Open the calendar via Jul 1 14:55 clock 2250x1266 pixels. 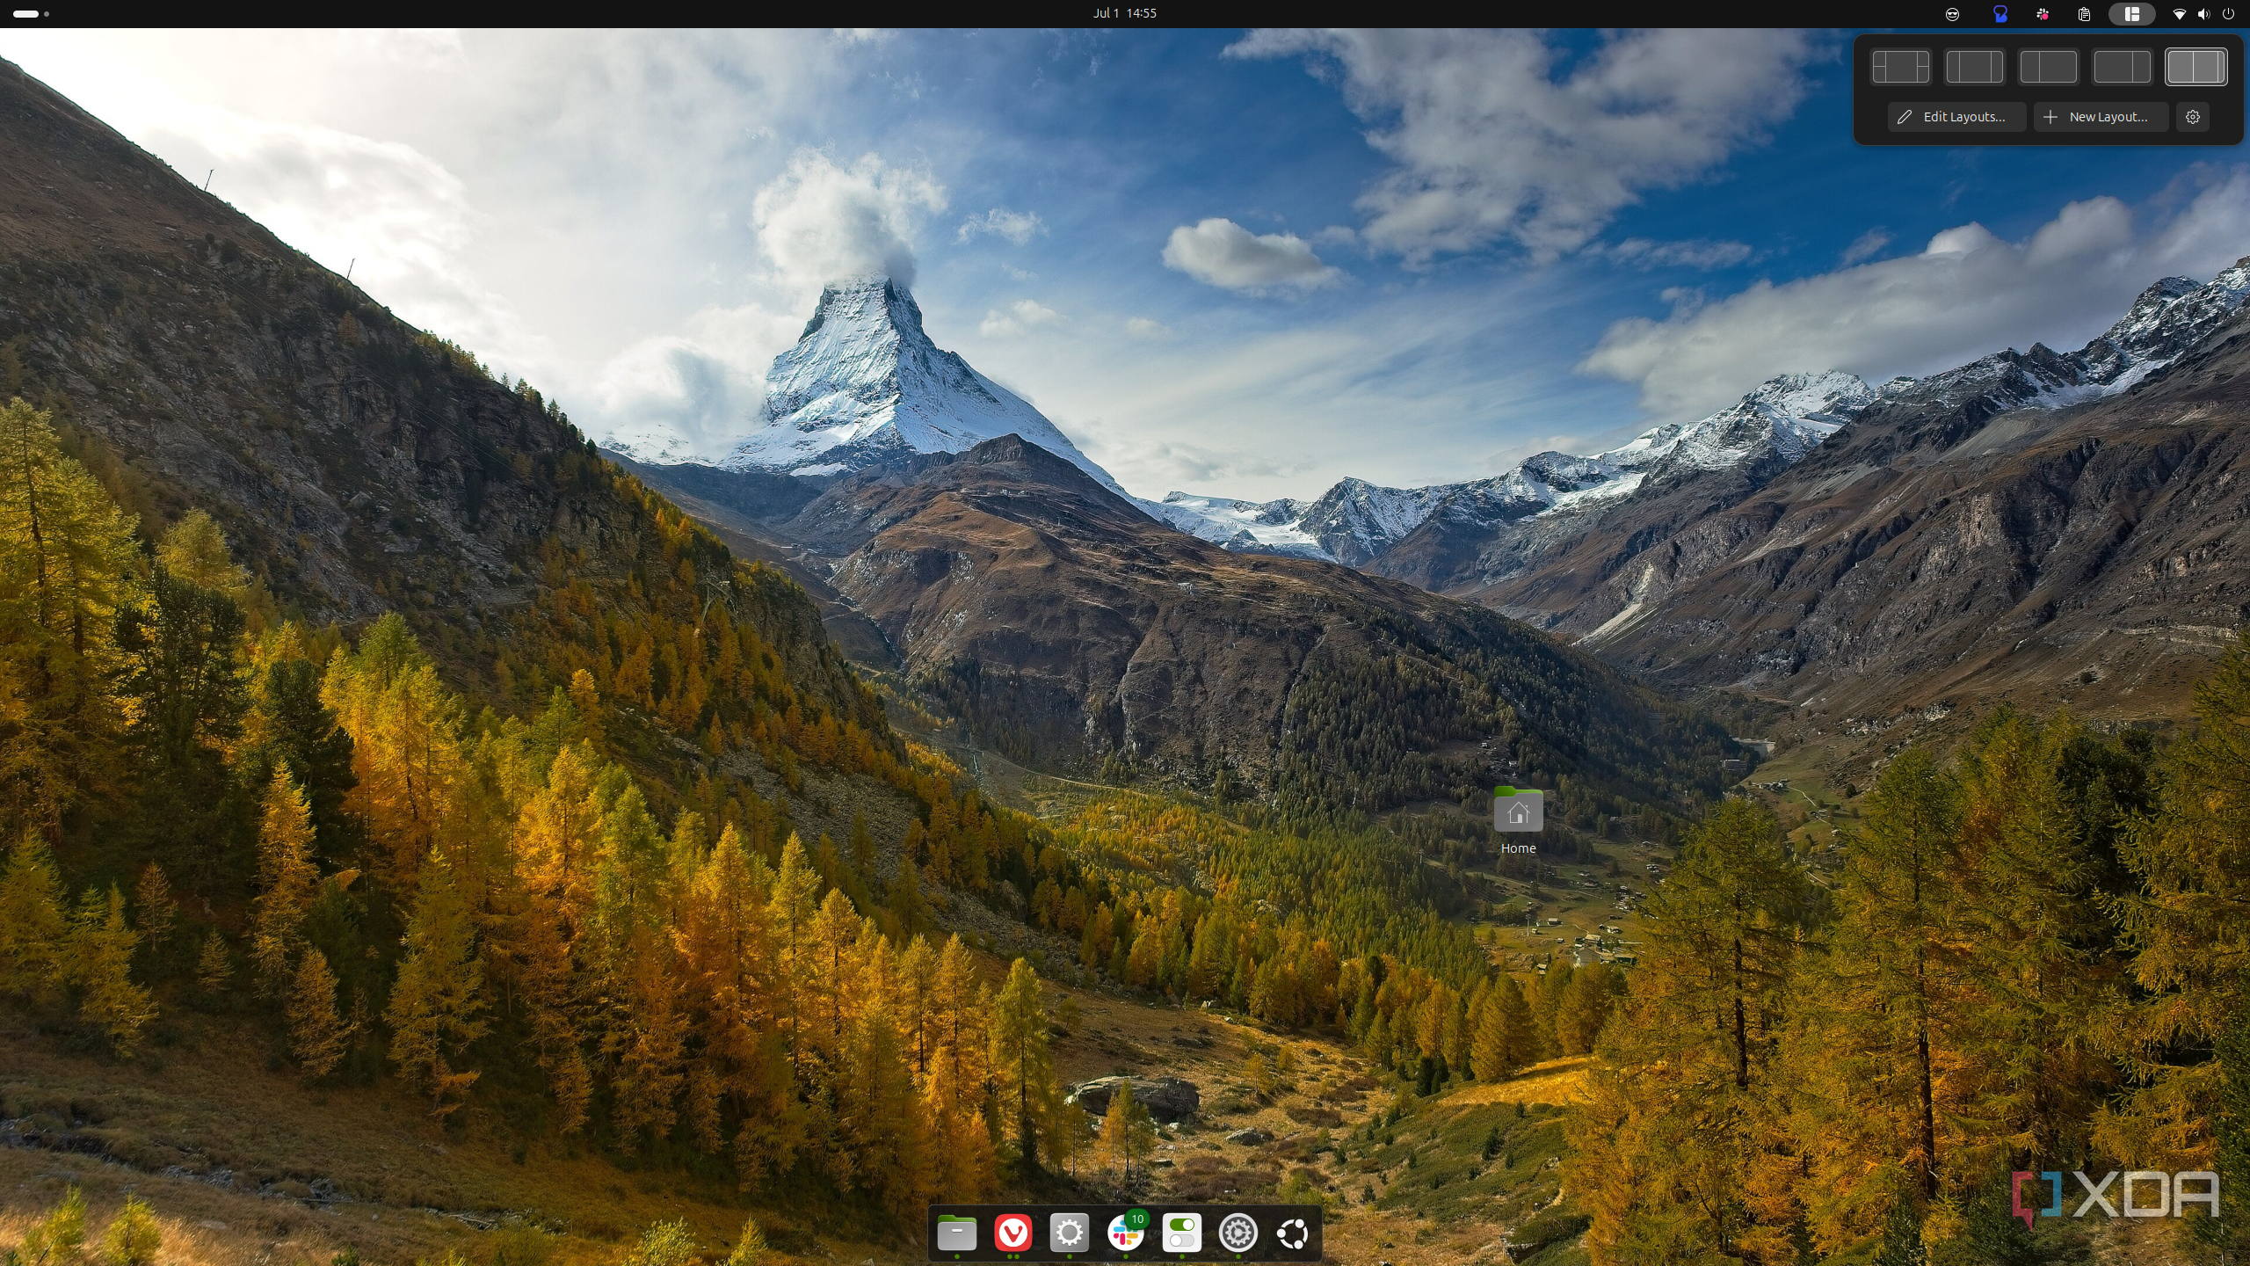(1124, 13)
